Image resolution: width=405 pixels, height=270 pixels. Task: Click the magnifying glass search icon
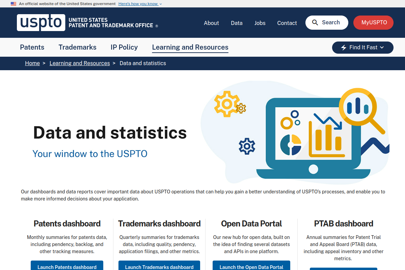(315, 23)
